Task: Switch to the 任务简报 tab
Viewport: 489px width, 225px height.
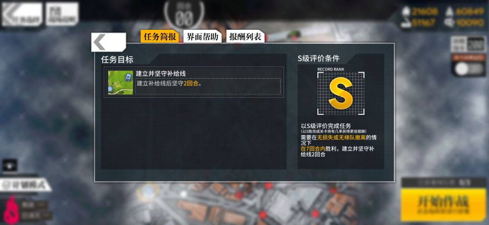Action: tap(160, 37)
